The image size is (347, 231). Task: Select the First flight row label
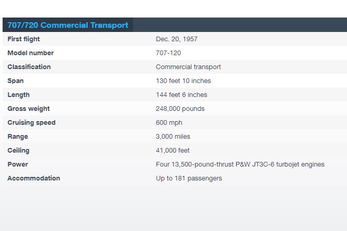[23, 39]
